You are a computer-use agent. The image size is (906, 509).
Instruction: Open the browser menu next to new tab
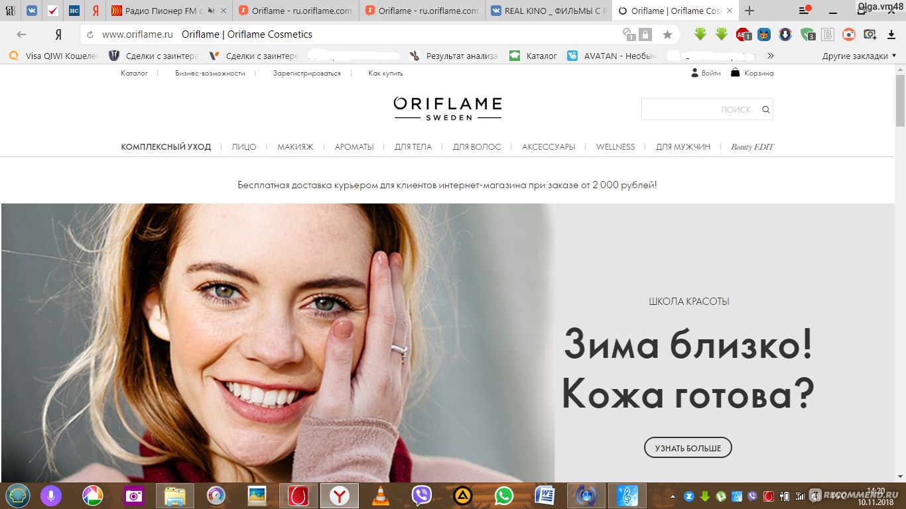(804, 11)
